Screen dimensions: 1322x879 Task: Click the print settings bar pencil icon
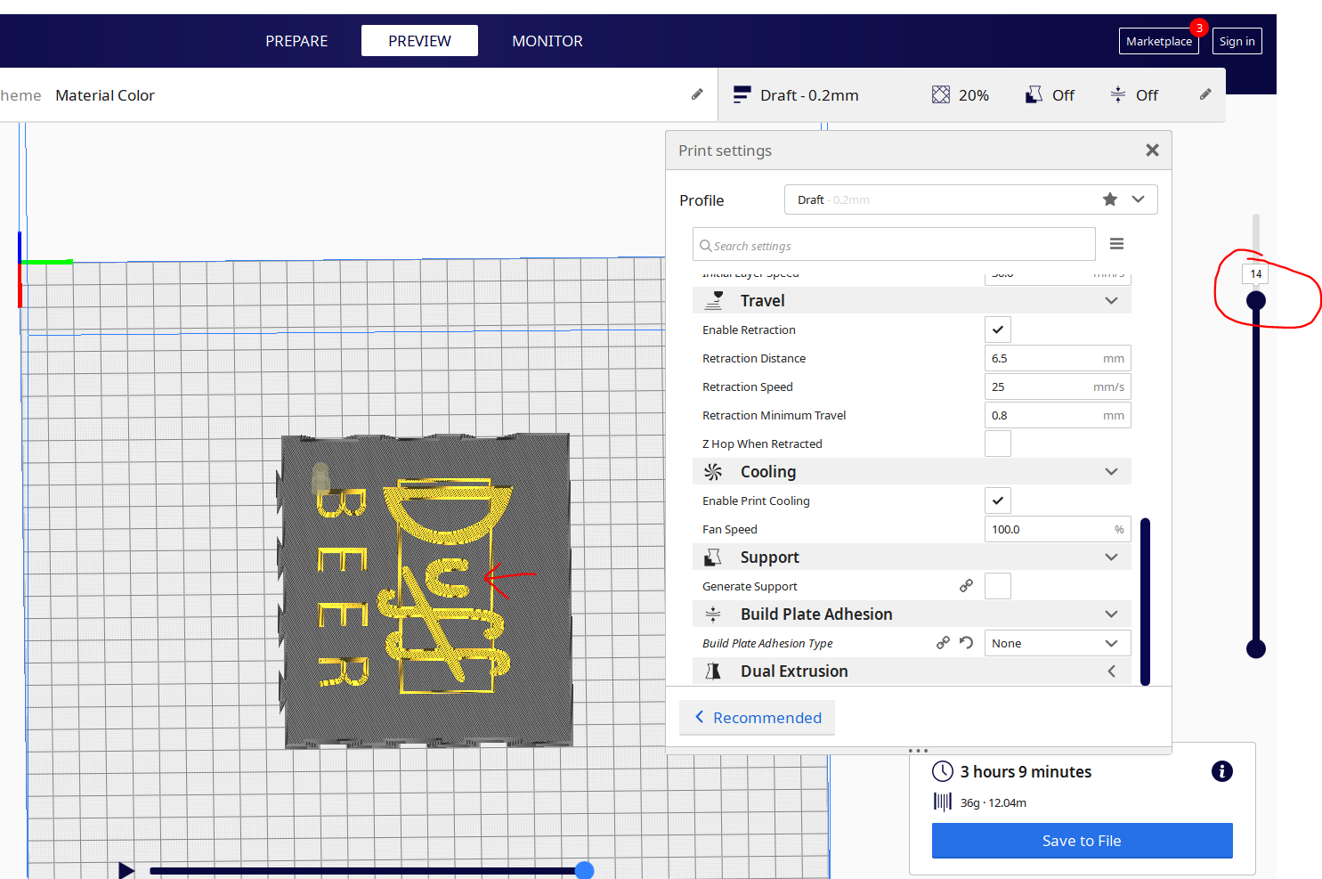[1205, 94]
